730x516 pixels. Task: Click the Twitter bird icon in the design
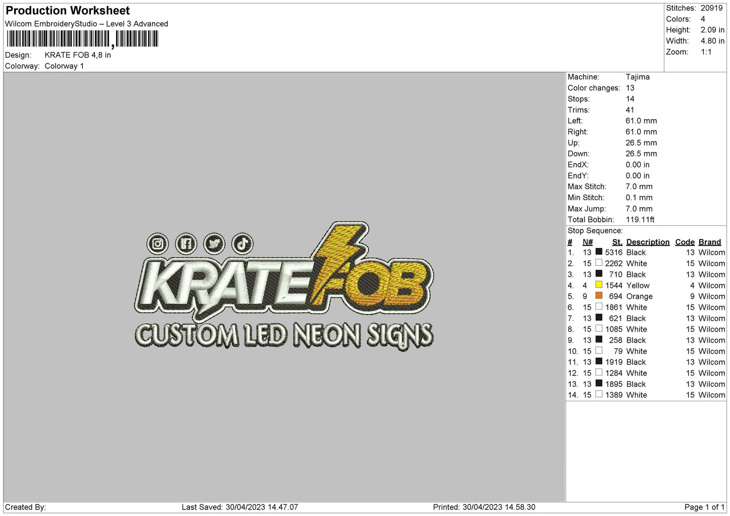tap(215, 244)
